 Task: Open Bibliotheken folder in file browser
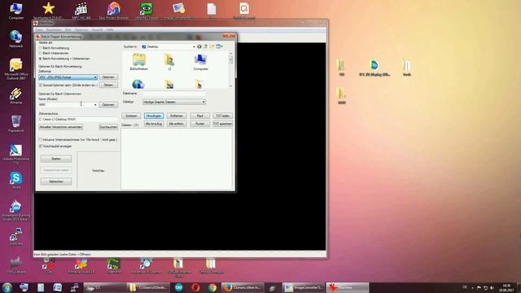point(139,62)
